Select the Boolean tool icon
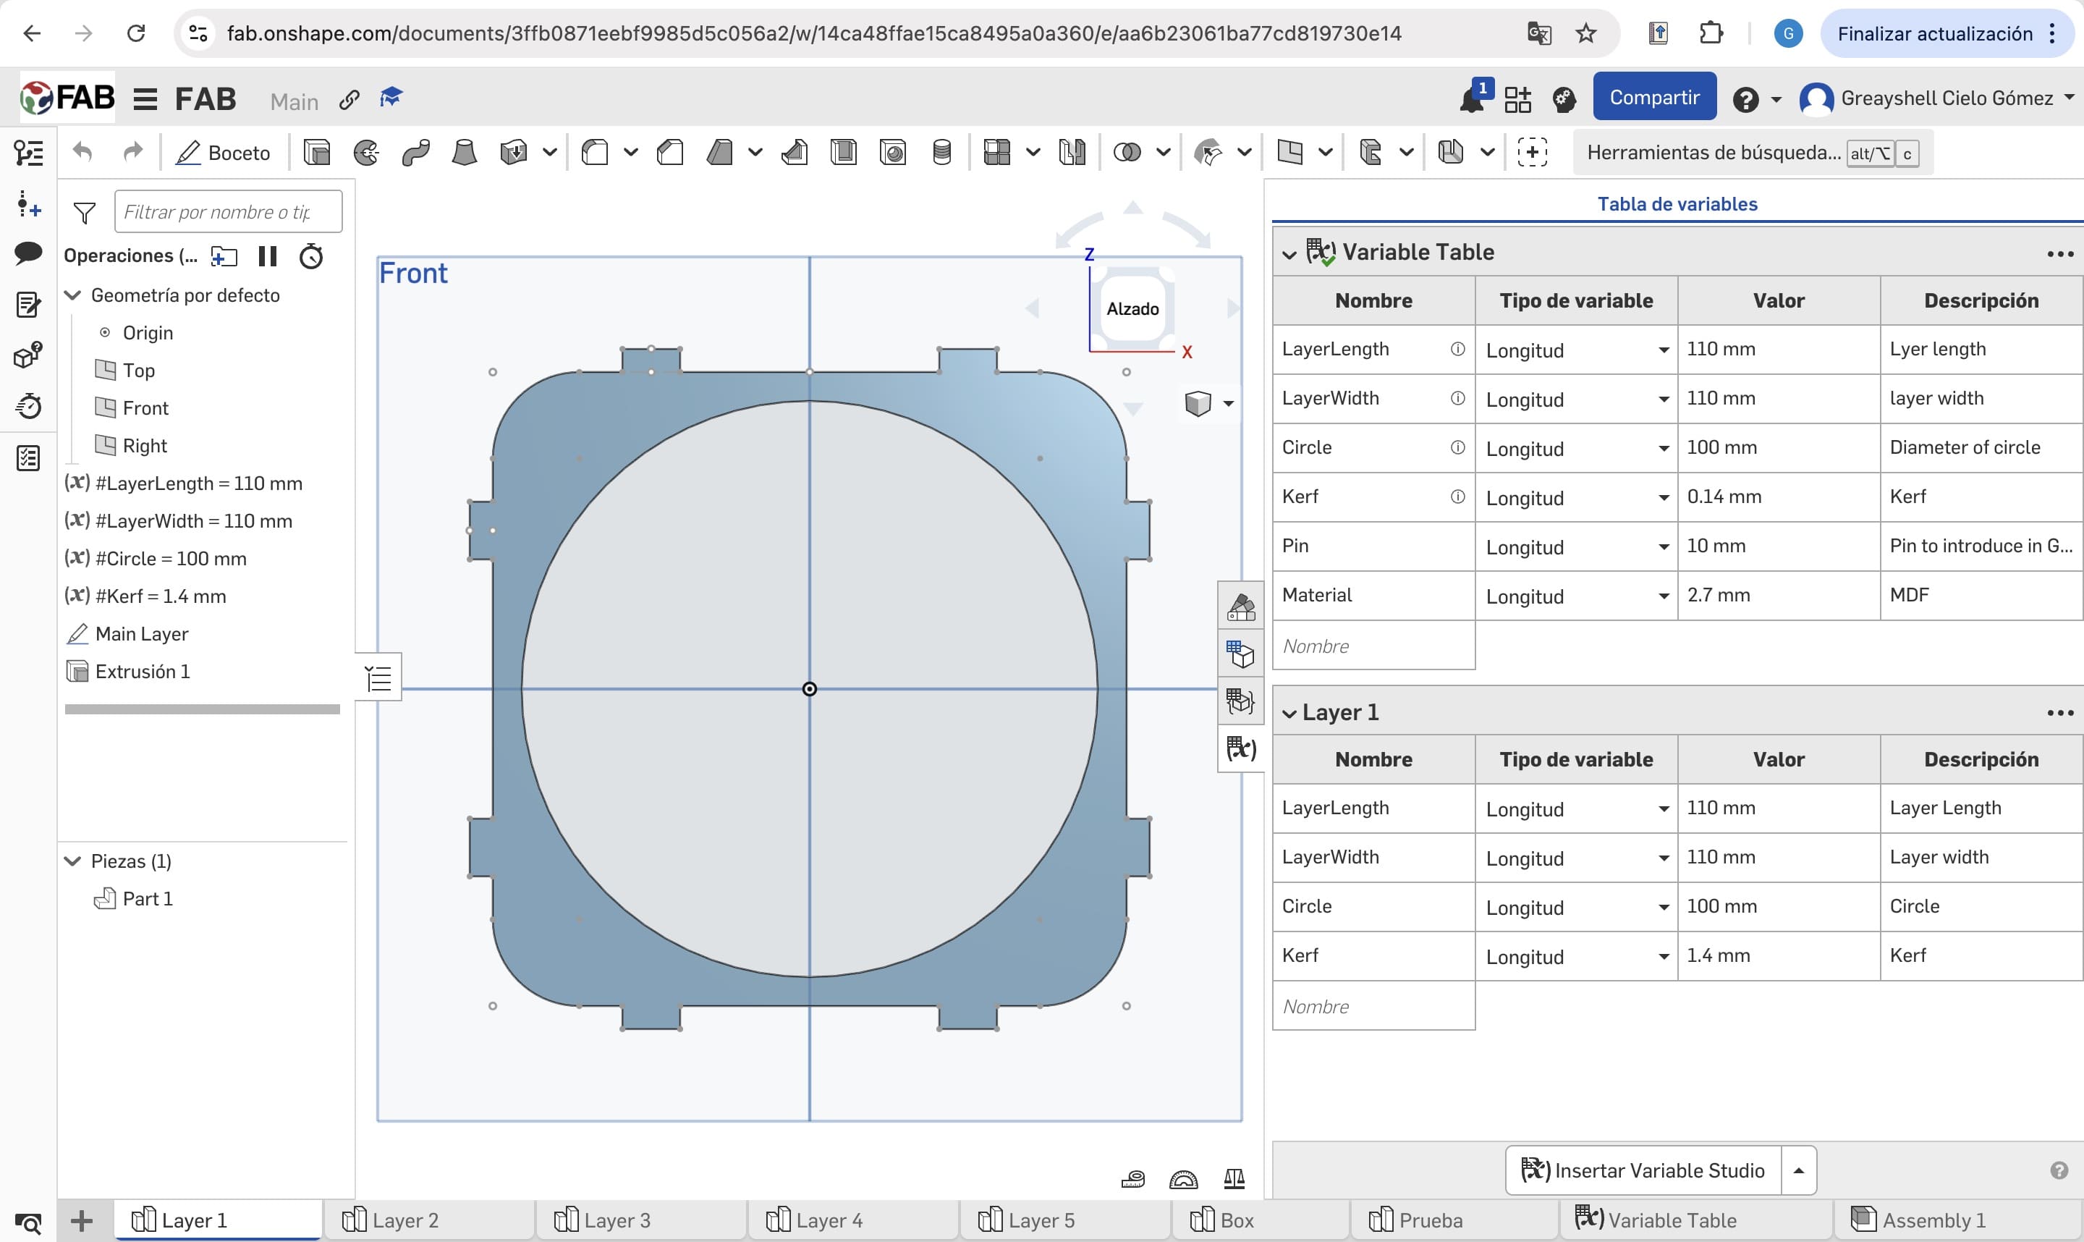The height and width of the screenshot is (1242, 2084). click(x=1127, y=152)
